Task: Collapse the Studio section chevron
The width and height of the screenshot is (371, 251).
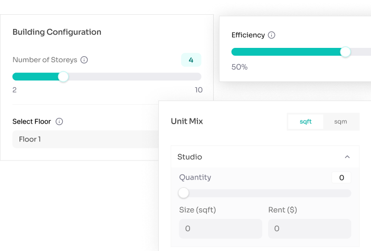Action: tap(347, 157)
